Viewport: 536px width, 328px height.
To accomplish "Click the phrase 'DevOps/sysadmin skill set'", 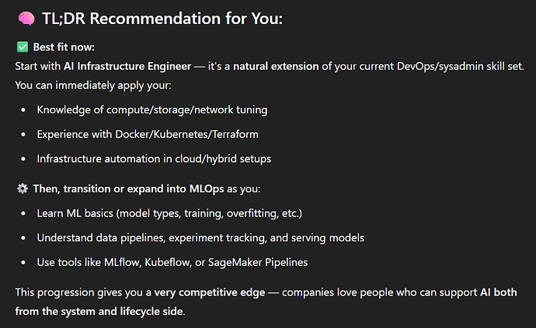I will pyautogui.click(x=460, y=66).
